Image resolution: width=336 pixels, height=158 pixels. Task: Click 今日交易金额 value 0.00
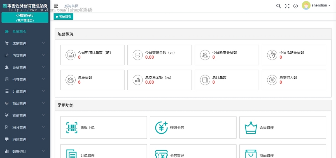150,57
